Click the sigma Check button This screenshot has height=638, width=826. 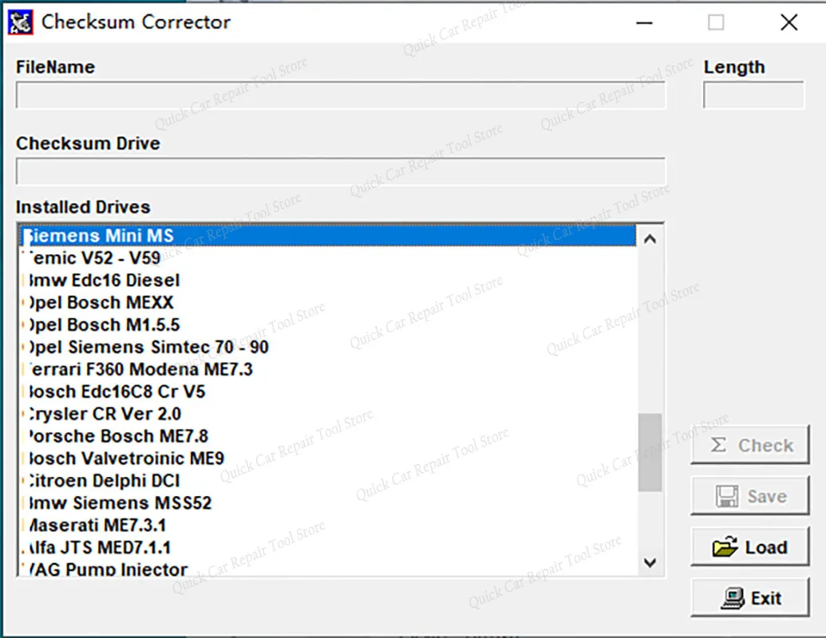[x=749, y=445]
